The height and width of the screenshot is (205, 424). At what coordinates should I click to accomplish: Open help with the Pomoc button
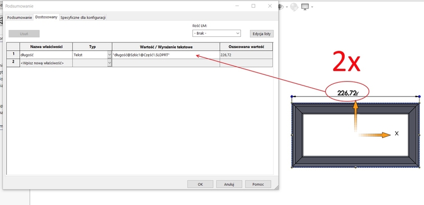258,184
